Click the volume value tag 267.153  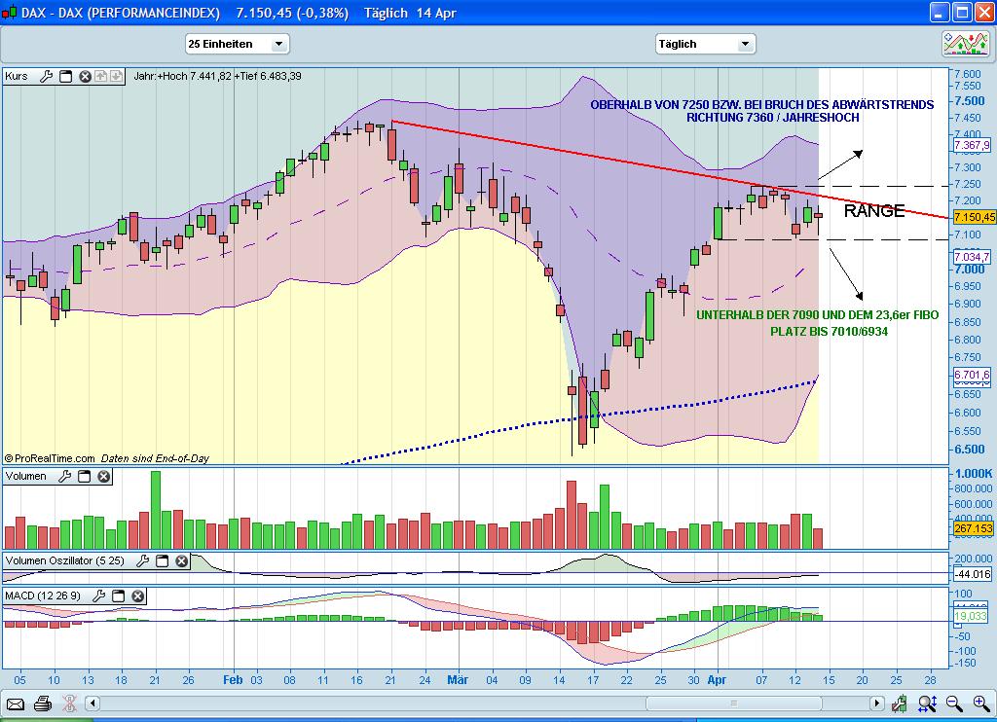pyautogui.click(x=973, y=528)
